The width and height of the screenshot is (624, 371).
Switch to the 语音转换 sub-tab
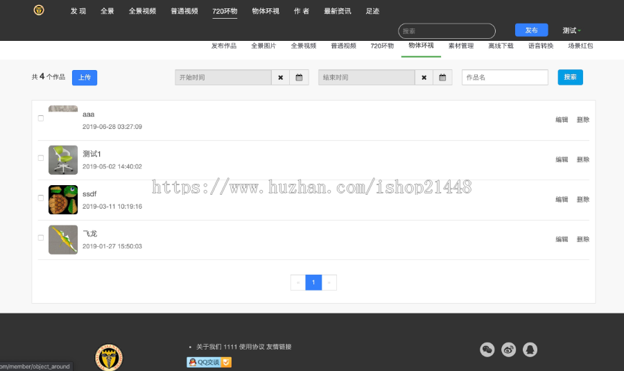coord(541,46)
